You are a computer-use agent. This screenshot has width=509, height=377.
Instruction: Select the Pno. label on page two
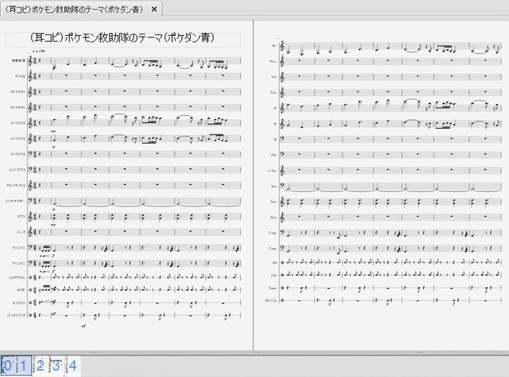(273, 202)
